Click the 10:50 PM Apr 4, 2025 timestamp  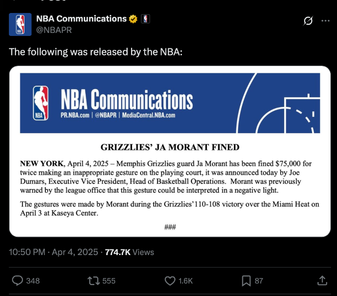tap(53, 253)
